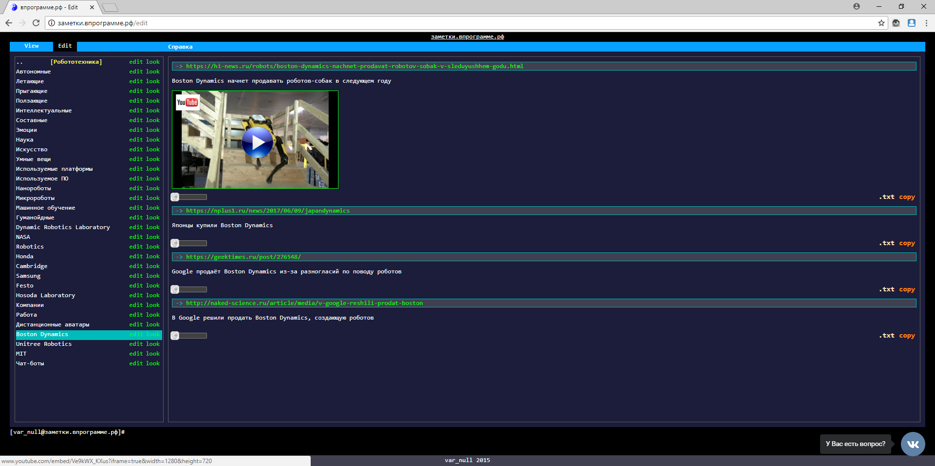
Task: Select the Используемые платформы category
Action: [54, 169]
